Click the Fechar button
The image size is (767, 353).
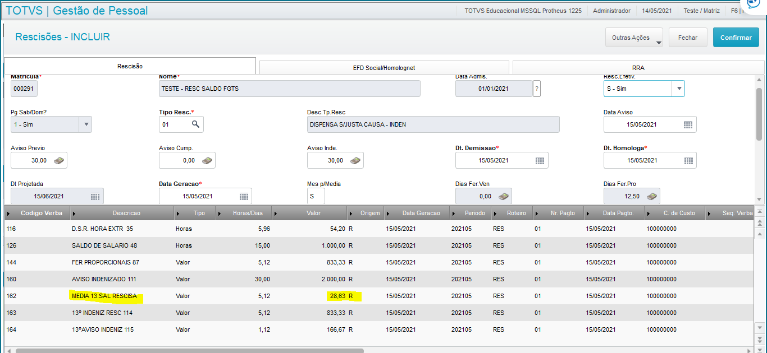pyautogui.click(x=688, y=38)
